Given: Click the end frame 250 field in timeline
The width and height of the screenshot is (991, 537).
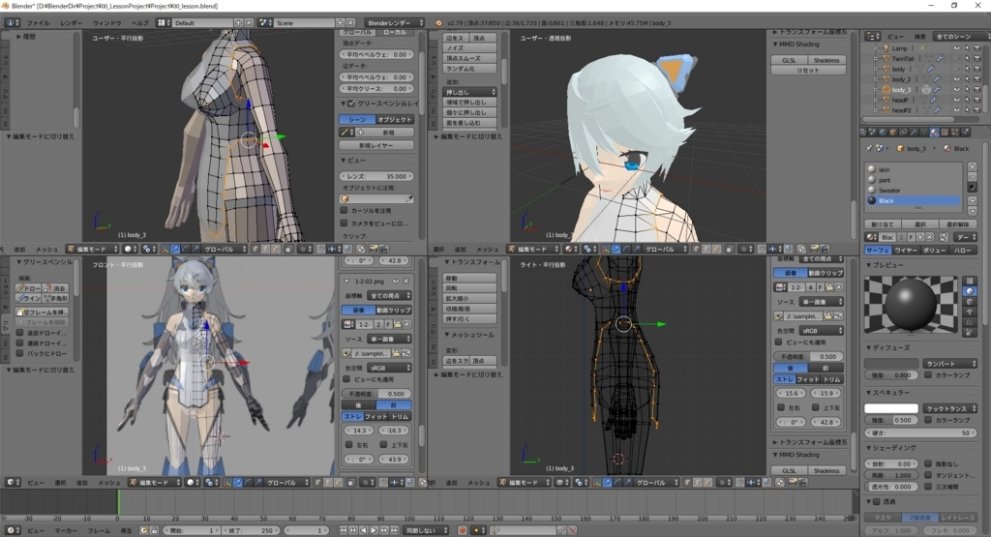Looking at the screenshot, I should coord(250,530).
